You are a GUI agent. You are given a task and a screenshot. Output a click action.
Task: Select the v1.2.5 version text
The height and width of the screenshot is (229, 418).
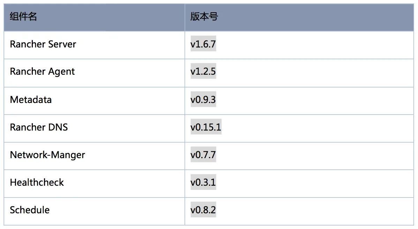[203, 72]
